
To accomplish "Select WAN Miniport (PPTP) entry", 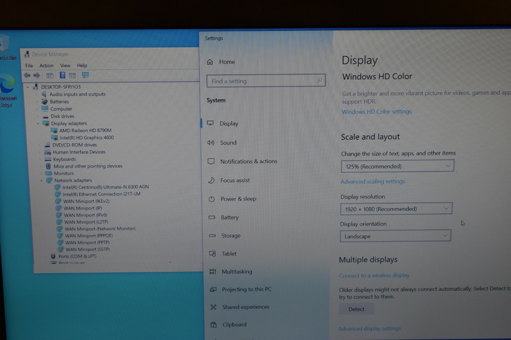I will pyautogui.click(x=88, y=242).
